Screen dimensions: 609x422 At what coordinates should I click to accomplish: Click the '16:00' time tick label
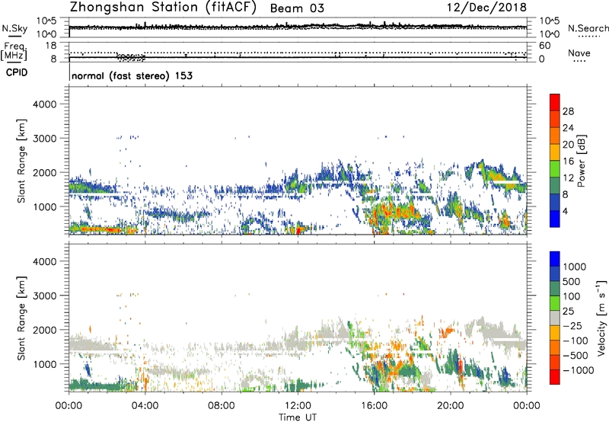(x=374, y=406)
